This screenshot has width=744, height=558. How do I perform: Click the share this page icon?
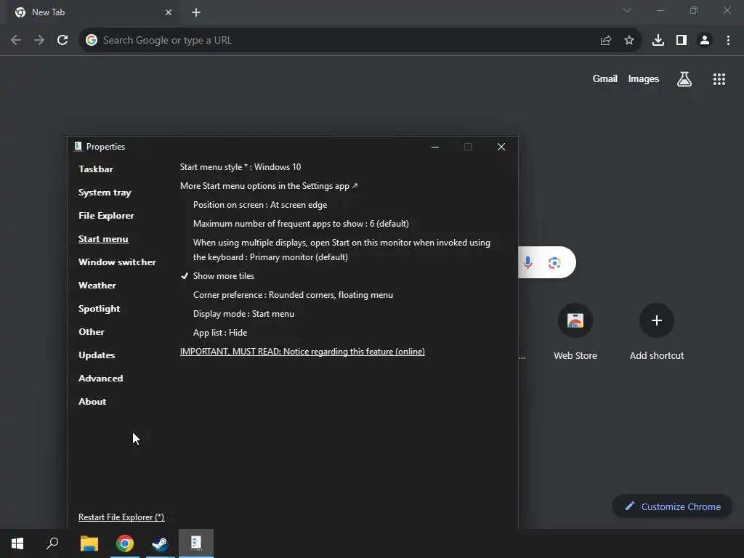[x=605, y=41]
